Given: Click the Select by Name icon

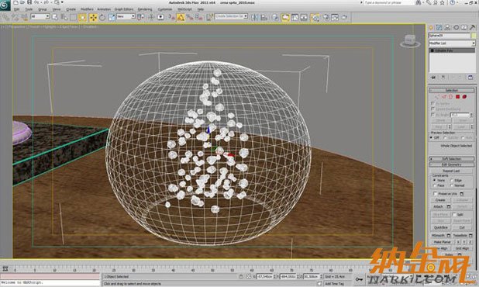Looking at the screenshot, I should (x=64, y=17).
